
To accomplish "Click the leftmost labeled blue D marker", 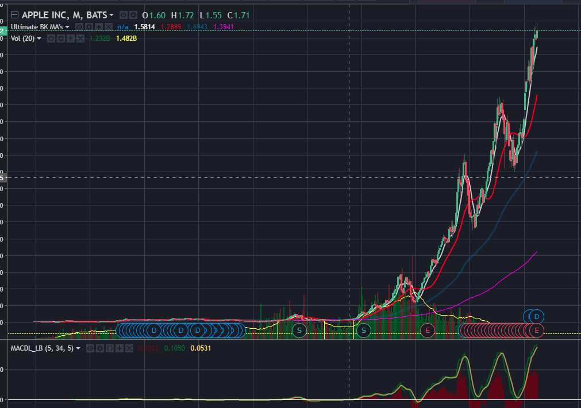I will [154, 331].
